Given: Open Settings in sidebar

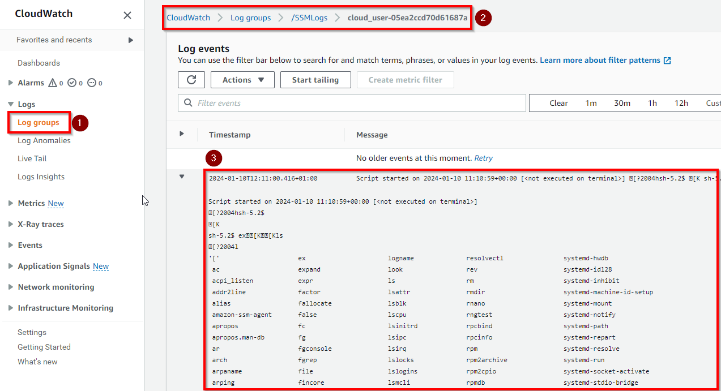Looking at the screenshot, I should 32,332.
